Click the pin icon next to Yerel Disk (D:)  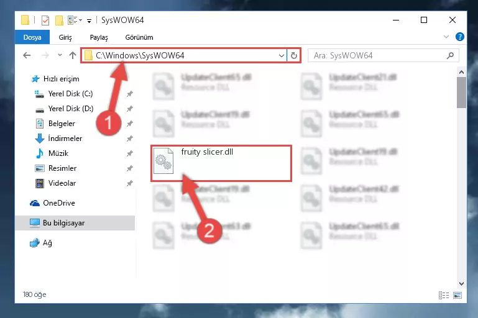[x=130, y=109]
